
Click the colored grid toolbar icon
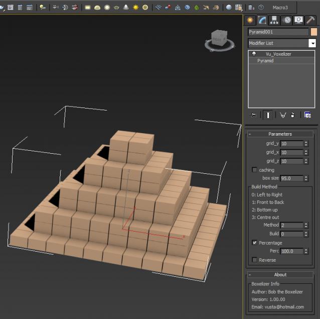[239, 8]
